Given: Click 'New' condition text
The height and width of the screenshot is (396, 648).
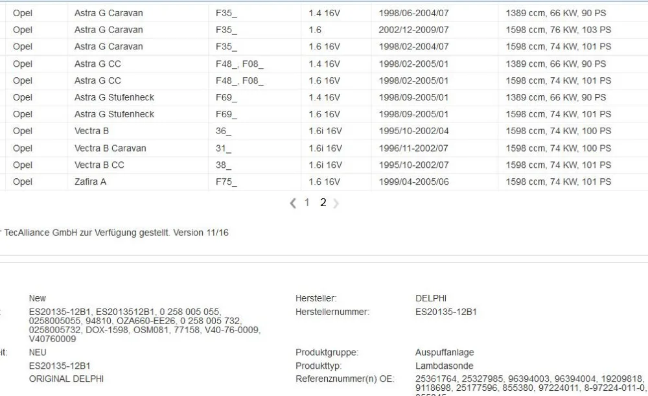Looking at the screenshot, I should (x=37, y=298).
